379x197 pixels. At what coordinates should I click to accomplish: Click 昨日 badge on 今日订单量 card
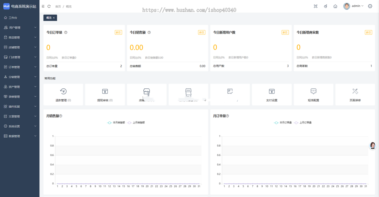point(118,32)
